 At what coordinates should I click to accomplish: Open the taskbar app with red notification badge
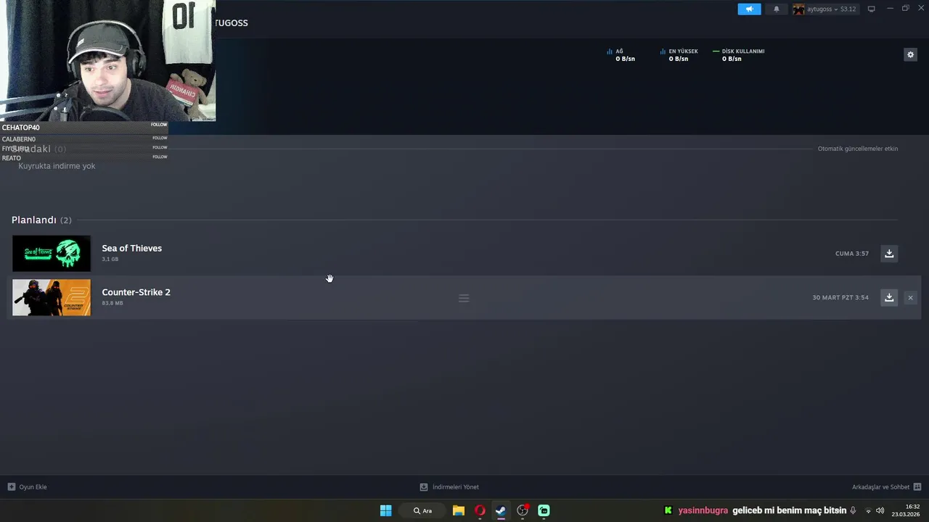coord(523,510)
